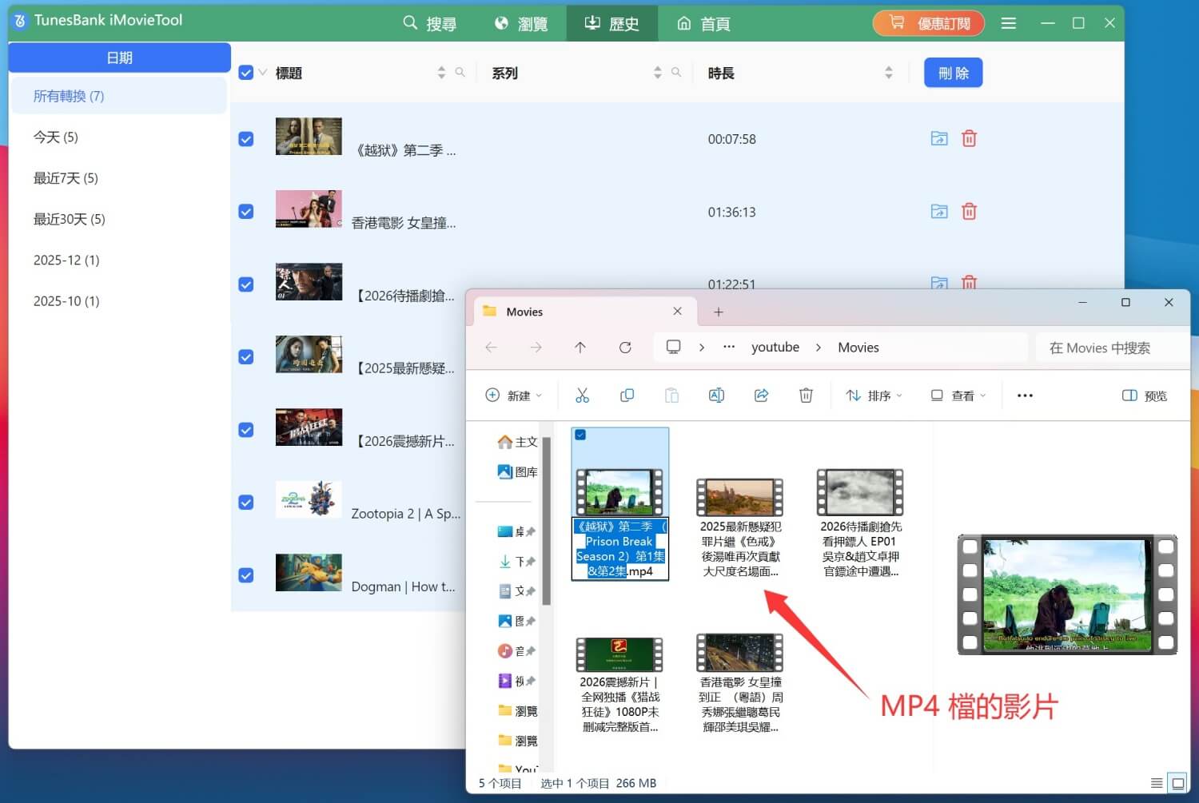1199x803 pixels.
Task: Toggle the select-all checkbox in header
Action: point(245,72)
